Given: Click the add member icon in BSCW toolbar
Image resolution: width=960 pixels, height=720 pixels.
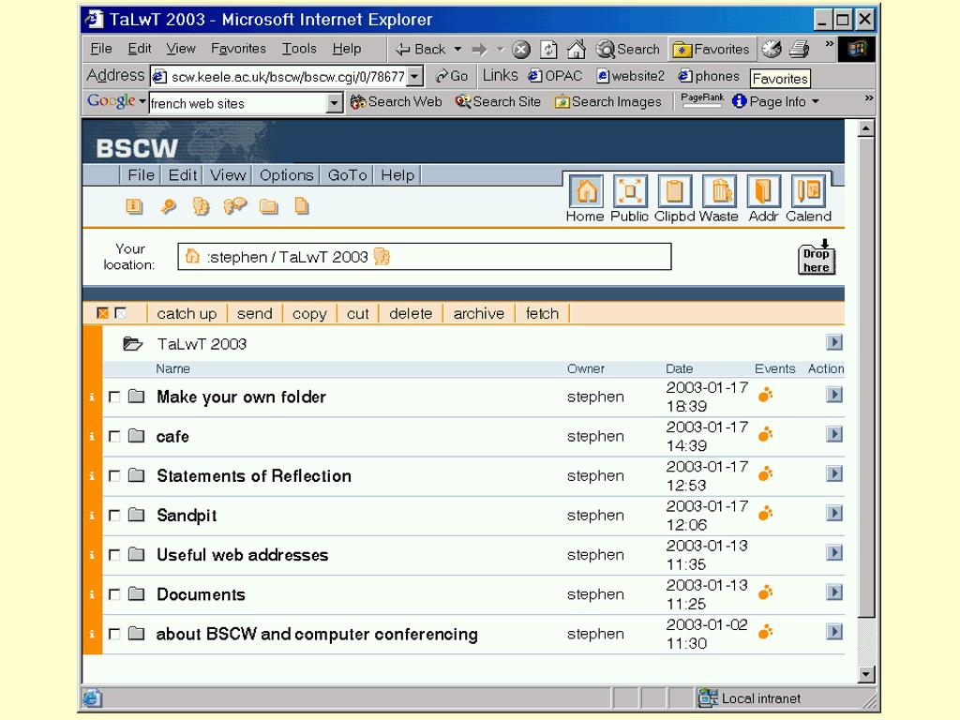Looking at the screenshot, I should click(201, 206).
